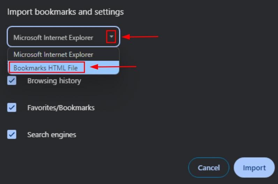The image size is (278, 184).
Task: Open the Microsoft Internet Explorer combo box
Action: point(63,37)
